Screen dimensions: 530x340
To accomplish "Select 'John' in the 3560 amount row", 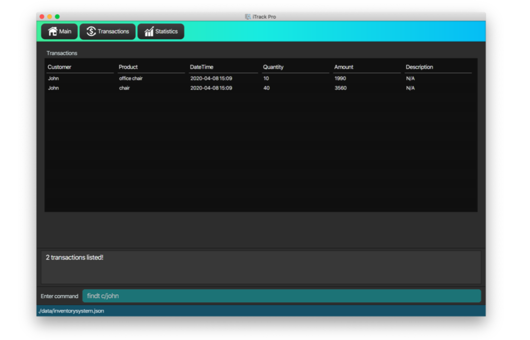I will pyautogui.click(x=53, y=88).
